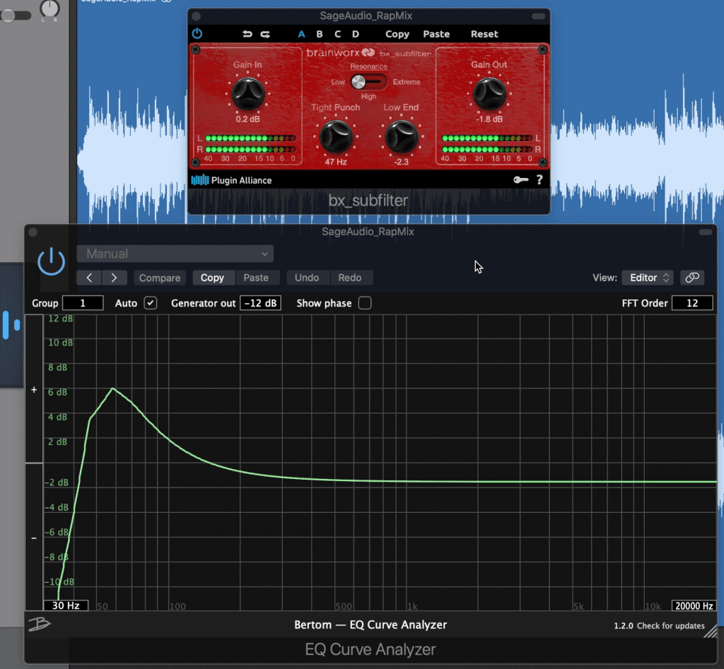Viewport: 724px width, 669px height.
Task: Click the Extreme resonance label
Action: click(407, 82)
